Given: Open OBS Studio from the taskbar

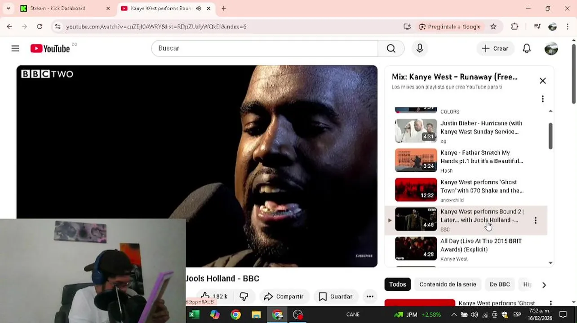Looking at the screenshot, I should point(297,314).
